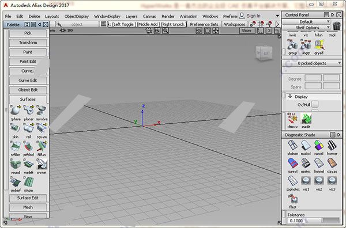346x228 pixels.
Task: Toggle the Display section checkbox
Action: point(284,96)
